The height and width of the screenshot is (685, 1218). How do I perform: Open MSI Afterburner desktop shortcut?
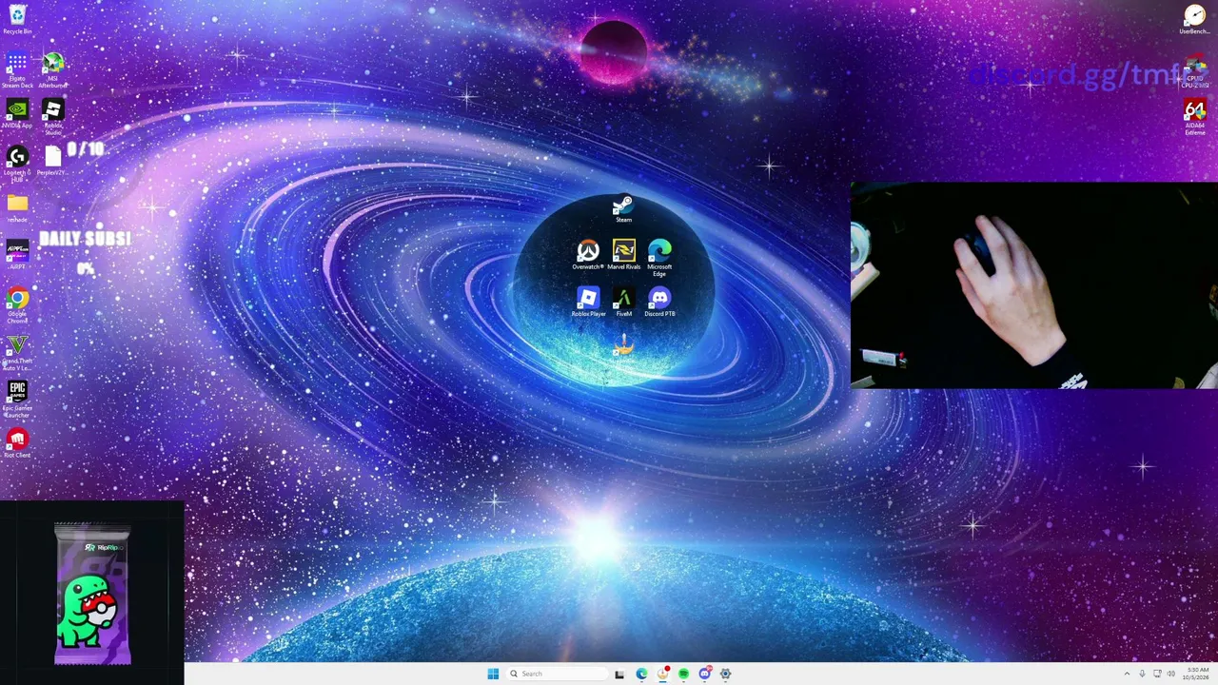pyautogui.click(x=52, y=70)
